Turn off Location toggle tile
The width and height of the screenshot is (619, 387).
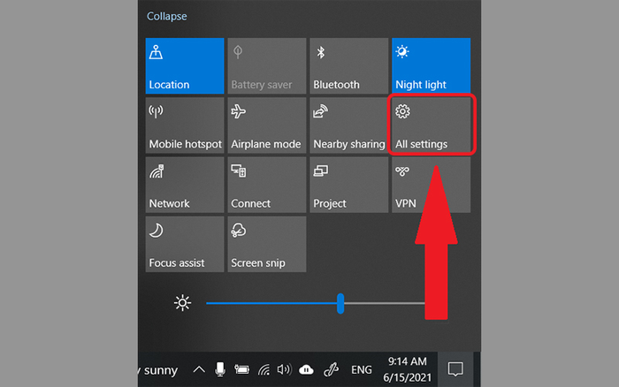[184, 66]
